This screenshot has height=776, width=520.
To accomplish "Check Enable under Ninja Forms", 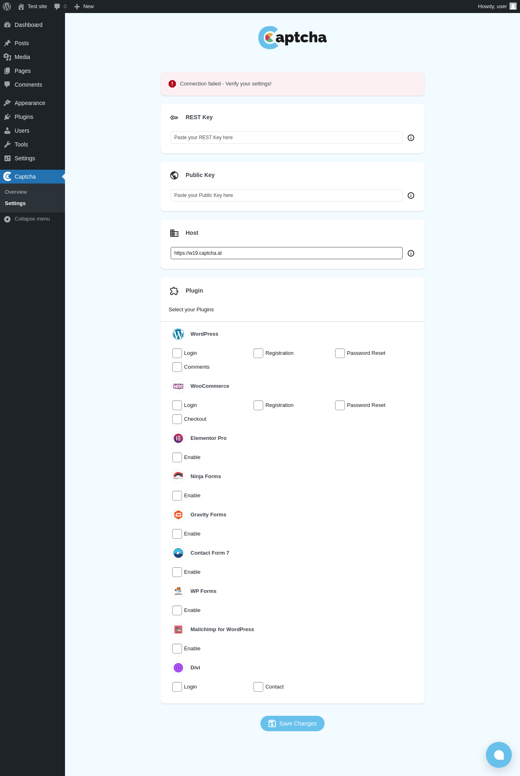I will pos(177,496).
